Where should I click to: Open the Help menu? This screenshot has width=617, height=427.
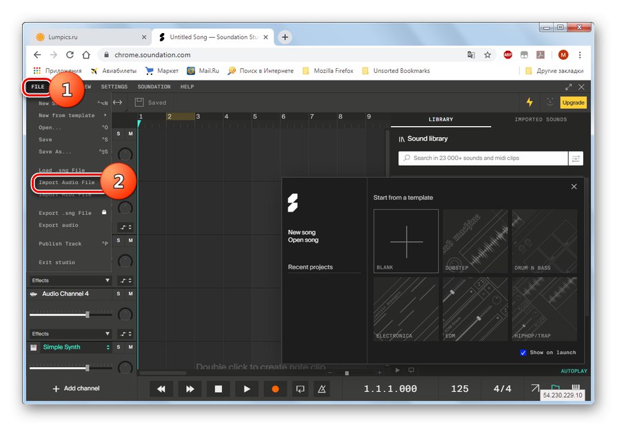tap(188, 87)
